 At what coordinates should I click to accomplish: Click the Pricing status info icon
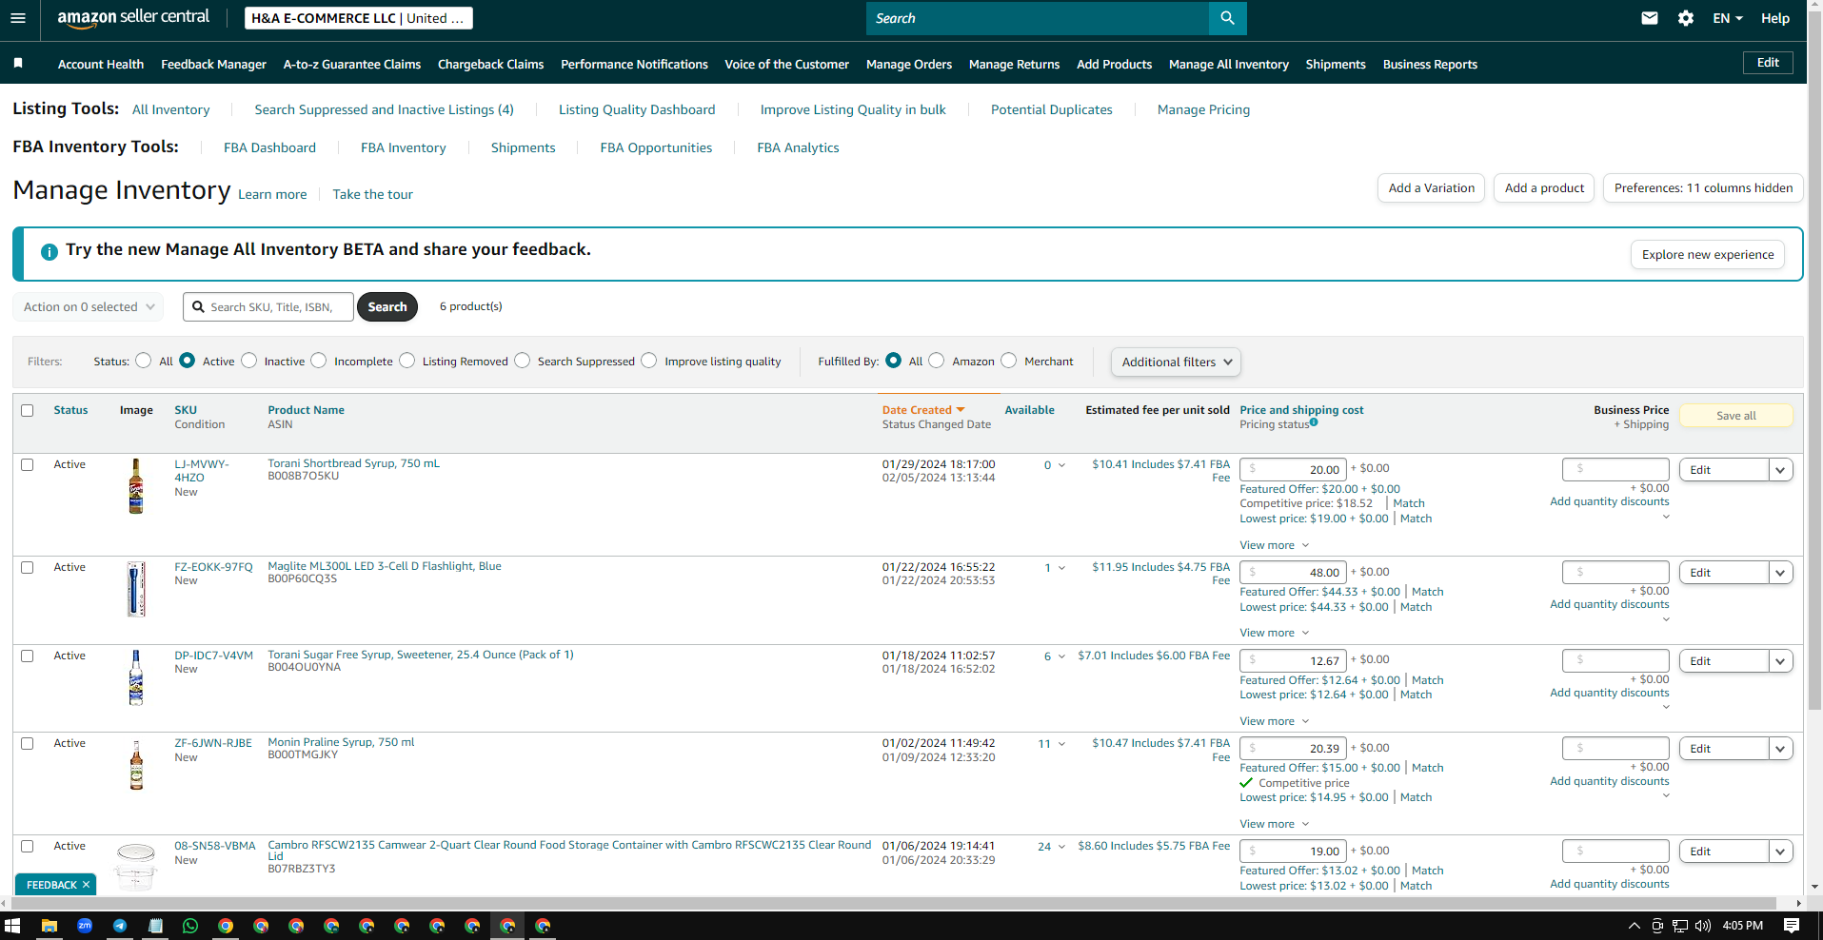click(x=1314, y=422)
